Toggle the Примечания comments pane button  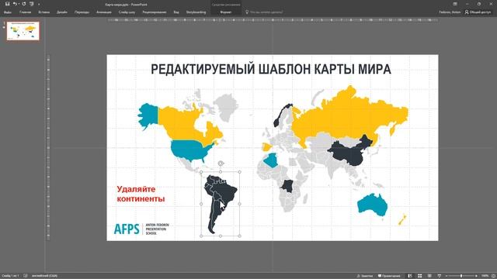pyautogui.click(x=389, y=276)
